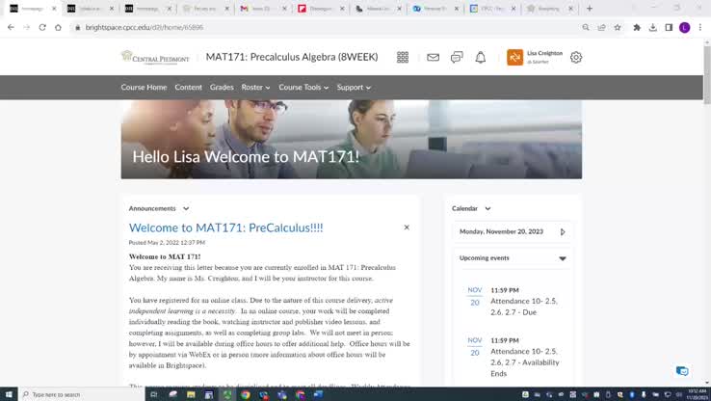Open the admin tools gear icon
The width and height of the screenshot is (711, 401).
click(x=576, y=58)
